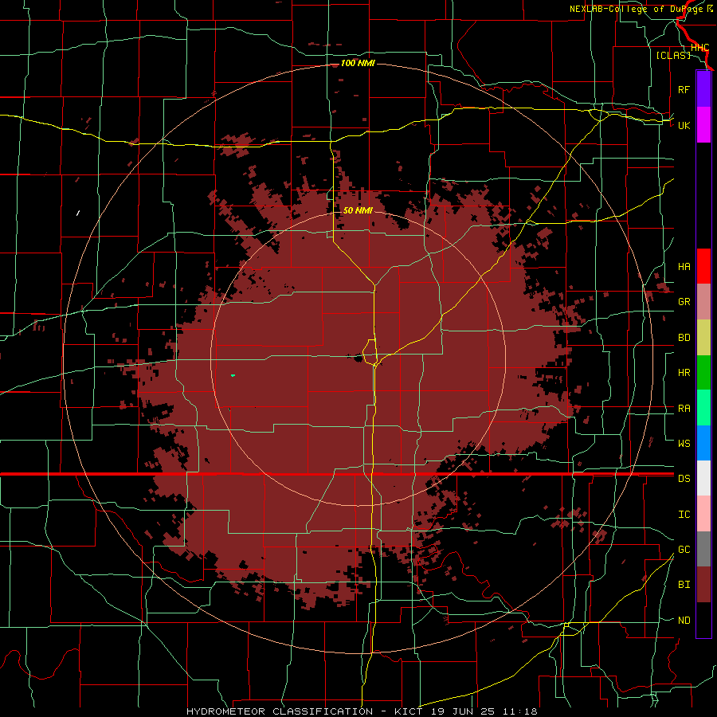Click the BI legend label

pos(684,585)
